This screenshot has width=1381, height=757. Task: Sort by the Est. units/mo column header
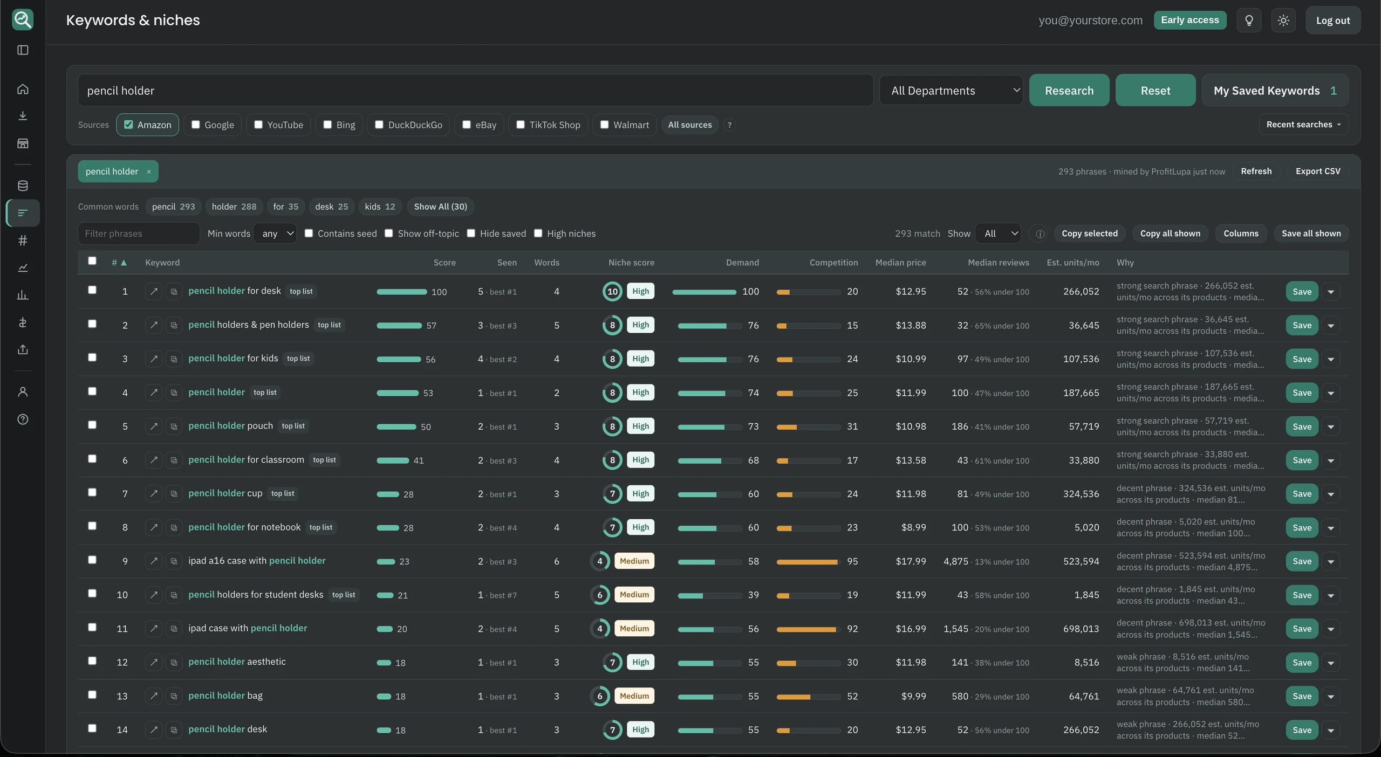point(1073,263)
